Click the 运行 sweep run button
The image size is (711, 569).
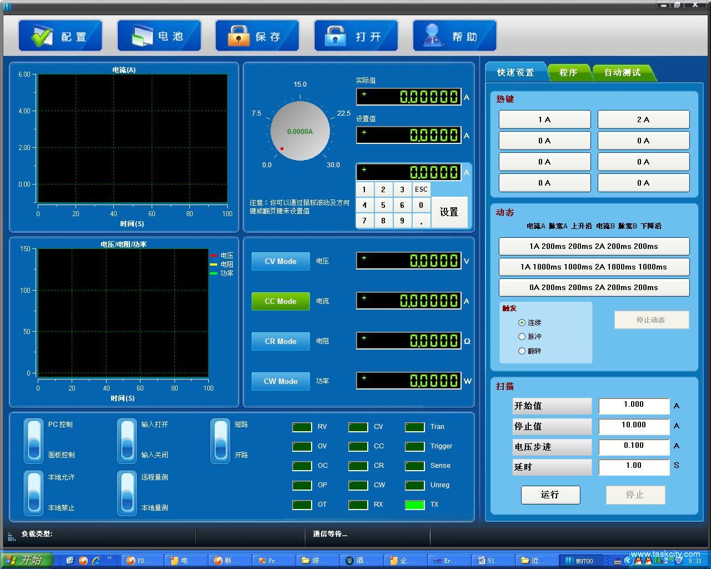(550, 495)
